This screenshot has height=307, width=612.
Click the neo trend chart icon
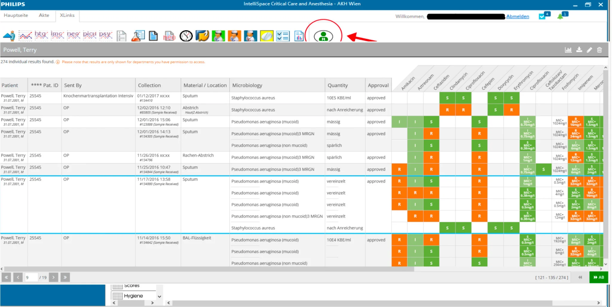point(73,36)
